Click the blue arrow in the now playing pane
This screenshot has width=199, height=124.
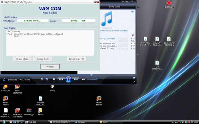coord(133,12)
